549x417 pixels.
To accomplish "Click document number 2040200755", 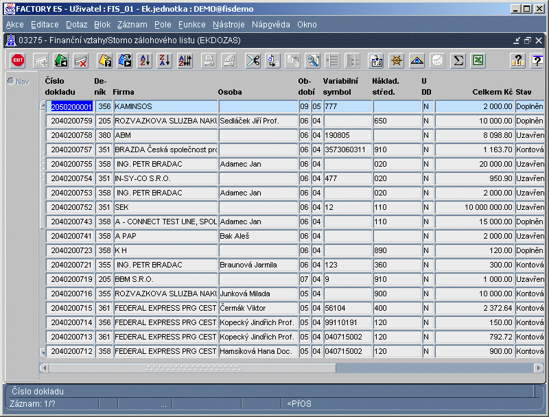I will point(71,164).
